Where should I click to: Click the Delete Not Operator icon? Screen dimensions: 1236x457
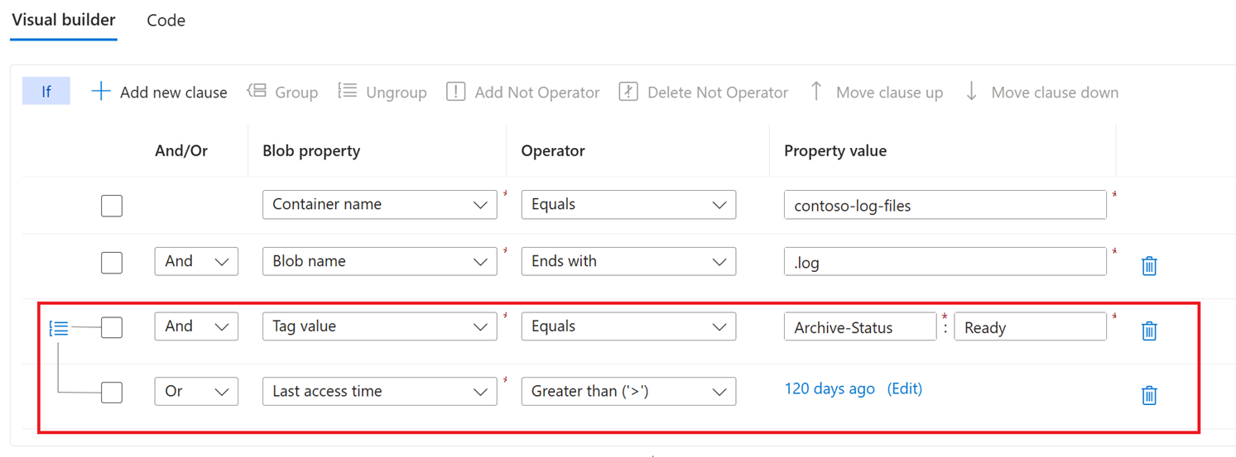[x=628, y=91]
